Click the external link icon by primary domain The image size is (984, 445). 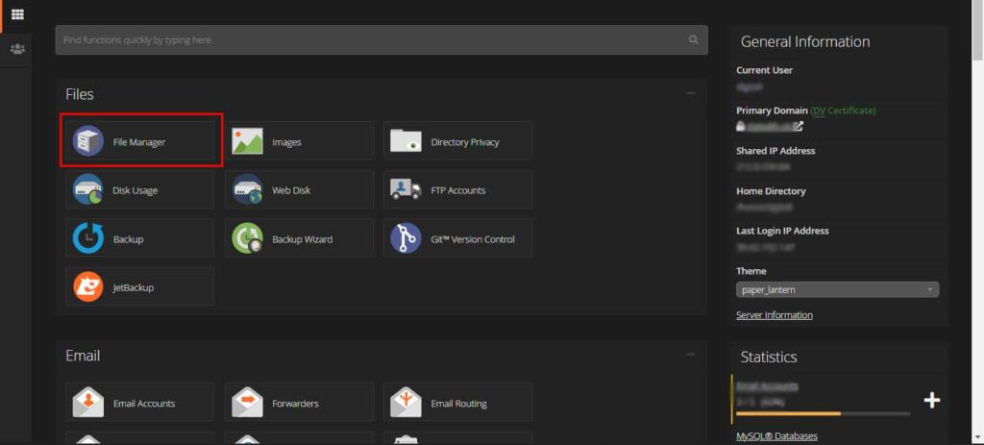point(799,126)
